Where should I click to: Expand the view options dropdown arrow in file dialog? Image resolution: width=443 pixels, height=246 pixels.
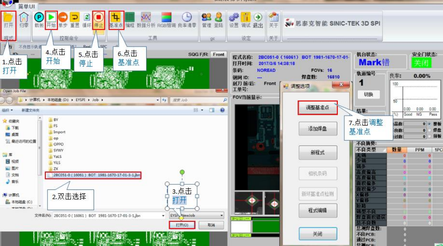coord(202,110)
